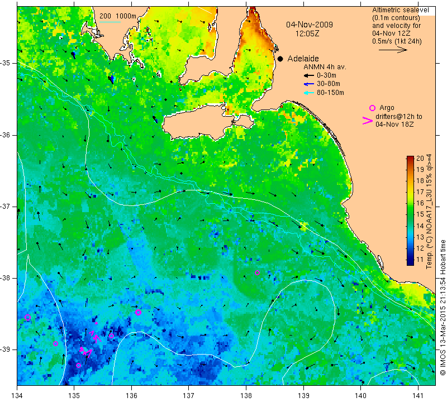The width and height of the screenshot is (447, 402).
Task: Click the '137' longitude axis label
Action: coord(189,396)
